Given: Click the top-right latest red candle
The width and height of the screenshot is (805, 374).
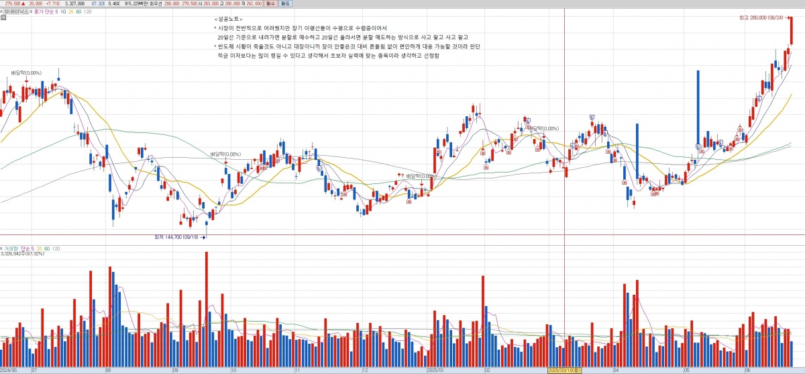Looking at the screenshot, I should [792, 30].
